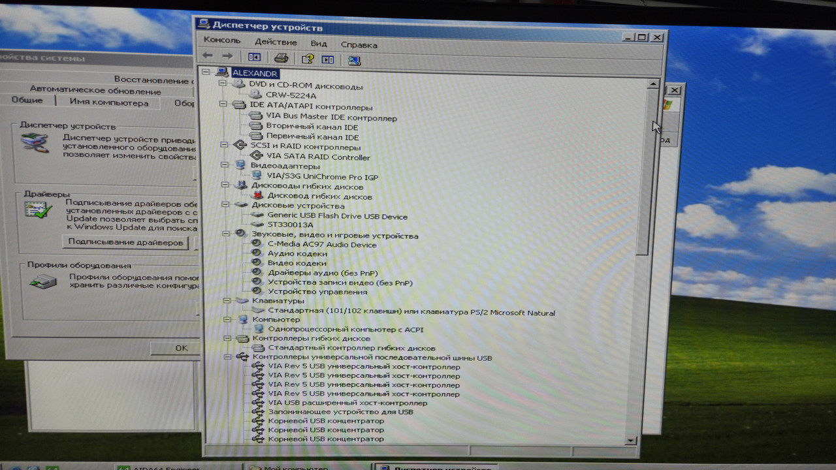
Task: Click the Однопроцессорный компьютер с ACPI icon
Action: pyautogui.click(x=259, y=329)
